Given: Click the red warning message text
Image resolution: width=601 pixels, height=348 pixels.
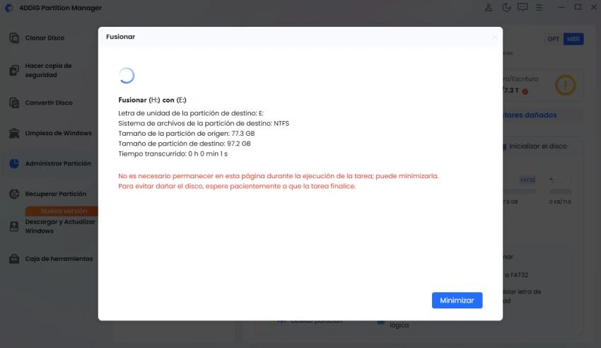Looking at the screenshot, I should pos(279,181).
